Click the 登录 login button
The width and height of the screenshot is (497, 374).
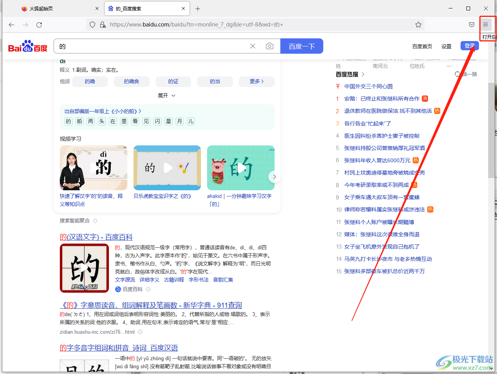(x=470, y=46)
